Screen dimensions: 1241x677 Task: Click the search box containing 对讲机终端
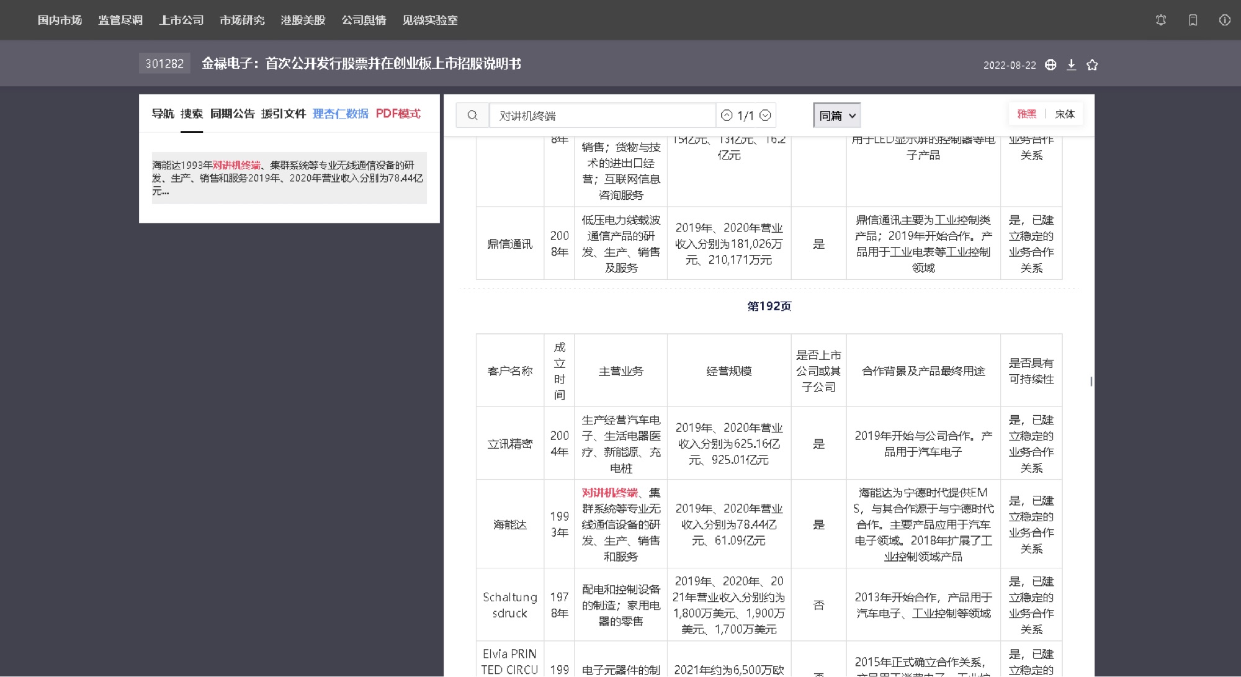pyautogui.click(x=602, y=115)
